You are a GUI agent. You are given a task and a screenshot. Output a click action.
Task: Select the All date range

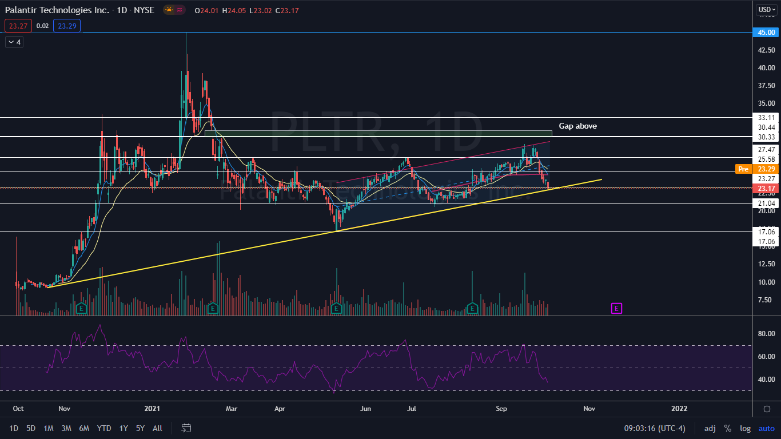(158, 428)
